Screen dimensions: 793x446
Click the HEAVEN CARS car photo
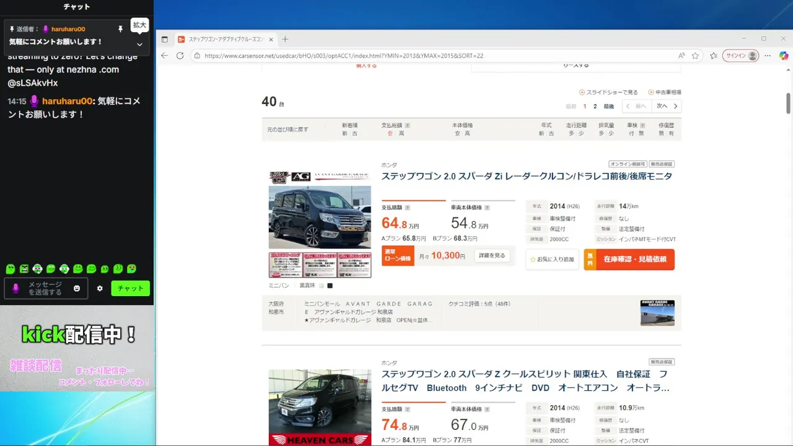[x=320, y=407]
